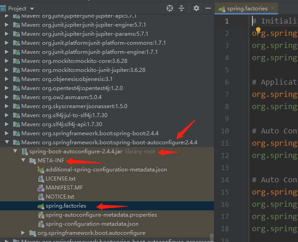The width and height of the screenshot is (298, 242).
Task: Click the MANIFEST.MF file icon
Action: 41,188
